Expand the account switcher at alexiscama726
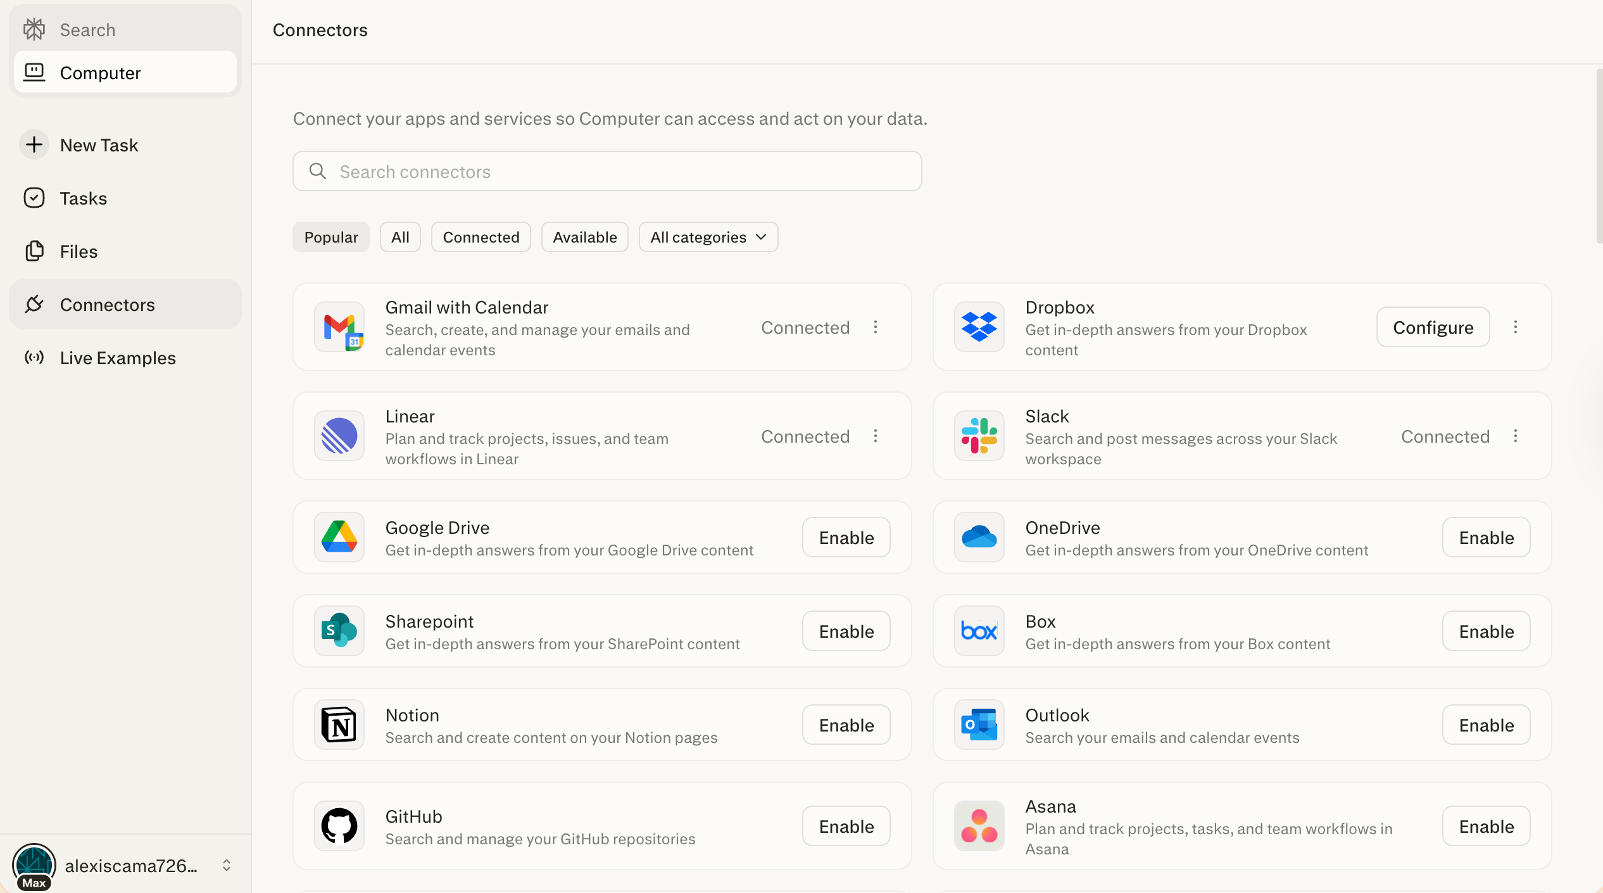Viewport: 1603px width, 893px height. click(226, 865)
